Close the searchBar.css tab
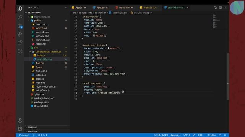 pos(188,8)
